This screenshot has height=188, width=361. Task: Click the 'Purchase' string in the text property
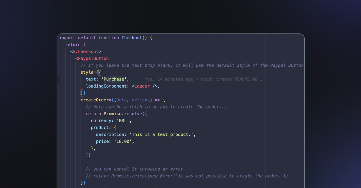pos(114,79)
